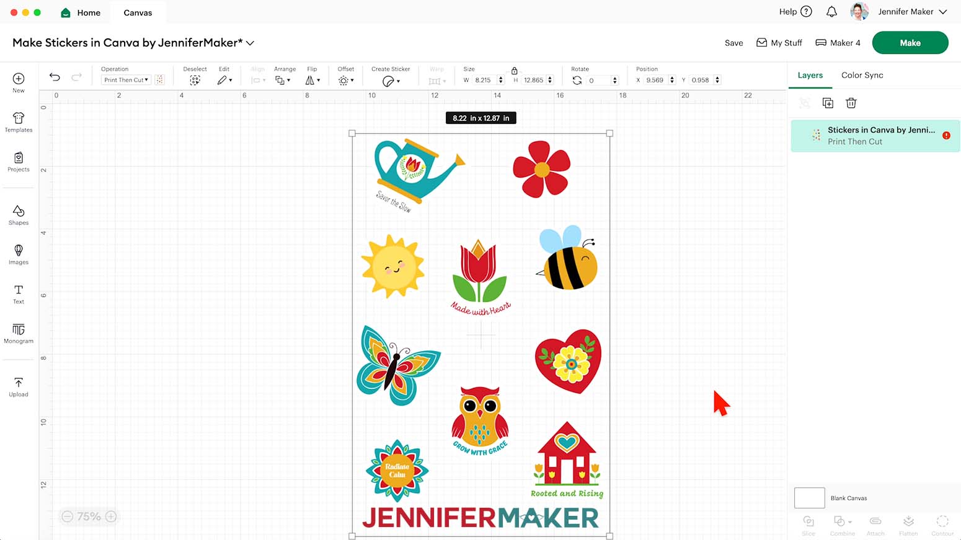The width and height of the screenshot is (961, 540).
Task: Click the Y position stepper arrows
Action: click(x=717, y=81)
